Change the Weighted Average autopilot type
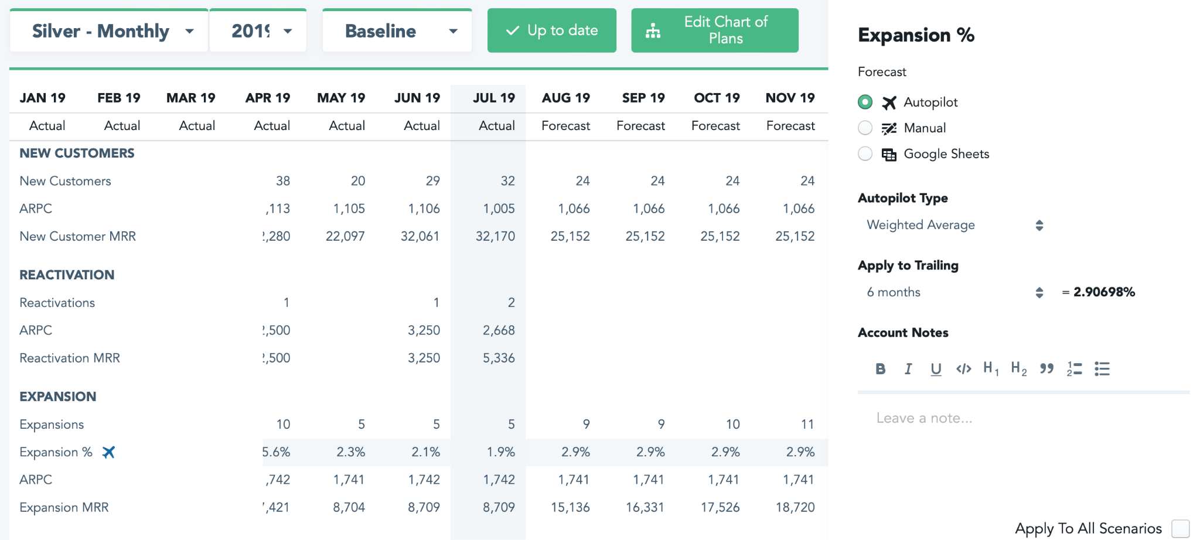This screenshot has height=540, width=1200. click(954, 225)
